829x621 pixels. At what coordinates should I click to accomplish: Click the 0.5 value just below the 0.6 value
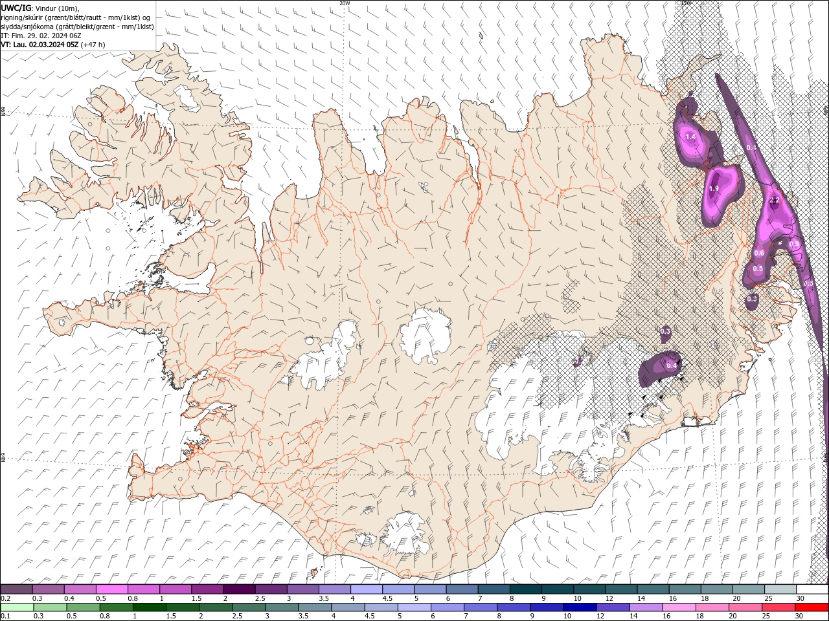[758, 268]
